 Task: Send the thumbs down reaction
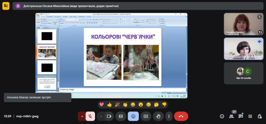tap(164, 105)
